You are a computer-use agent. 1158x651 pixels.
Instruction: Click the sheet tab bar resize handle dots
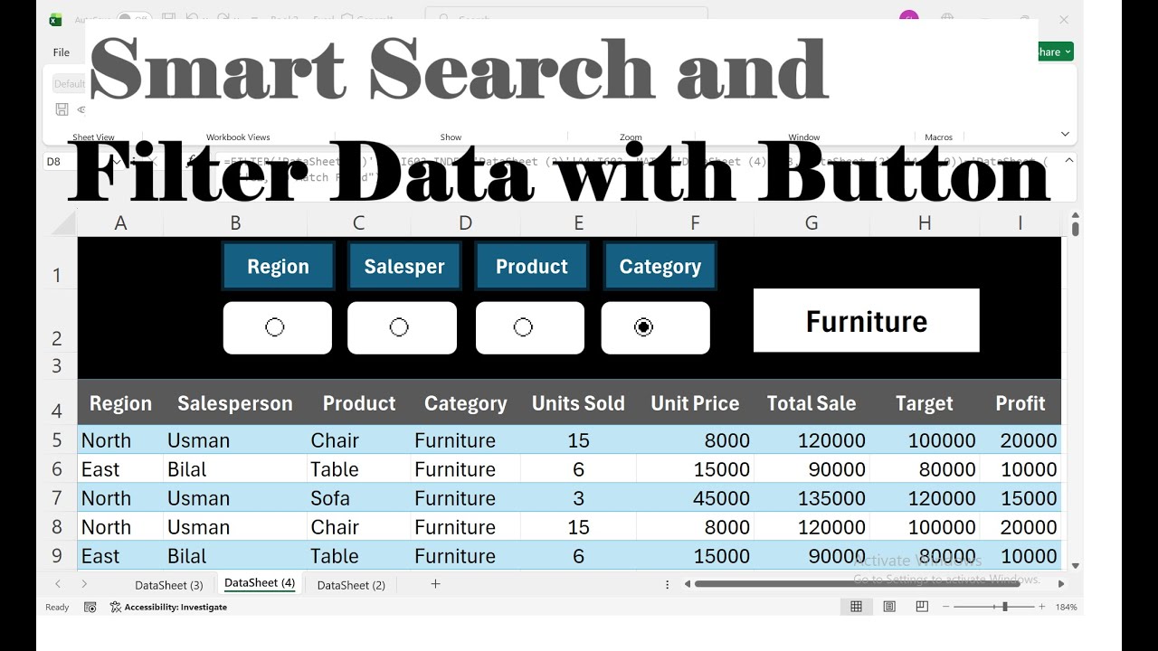pyautogui.click(x=667, y=584)
